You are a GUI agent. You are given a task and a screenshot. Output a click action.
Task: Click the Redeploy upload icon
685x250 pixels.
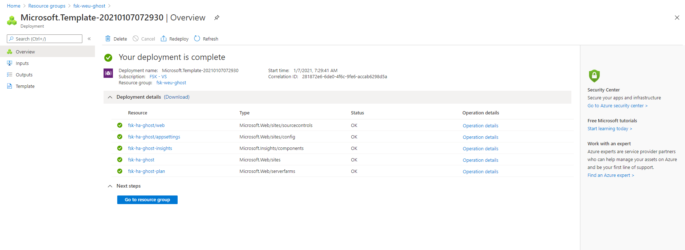(164, 39)
